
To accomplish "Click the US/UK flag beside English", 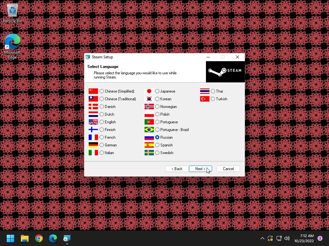I will tap(93, 122).
